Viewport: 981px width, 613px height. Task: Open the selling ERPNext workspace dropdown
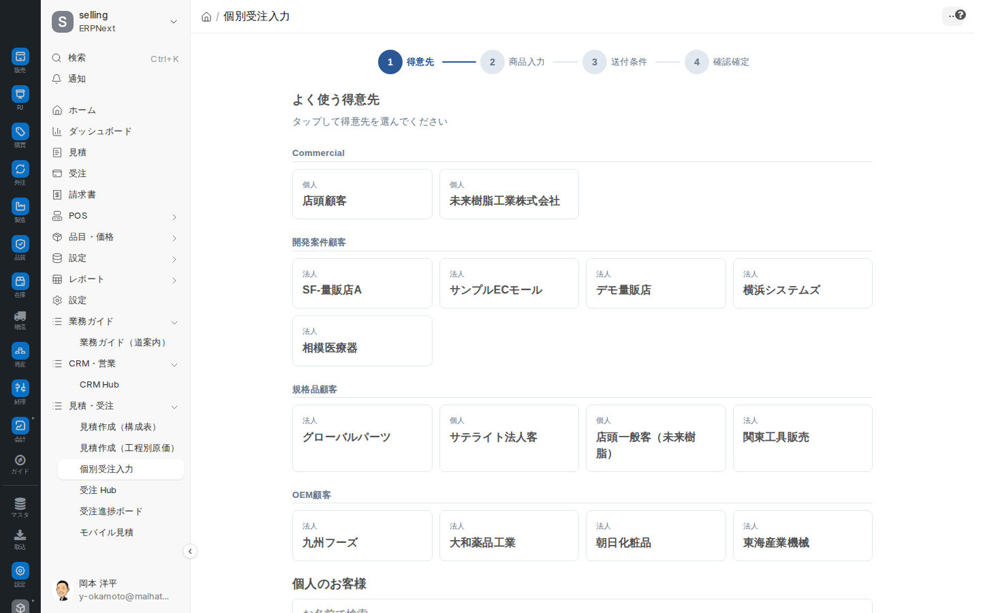[174, 22]
